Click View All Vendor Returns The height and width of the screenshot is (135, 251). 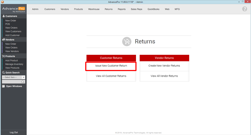(x=164, y=76)
